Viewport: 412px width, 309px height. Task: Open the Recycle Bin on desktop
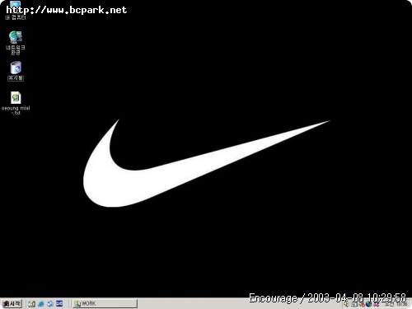(x=16, y=71)
